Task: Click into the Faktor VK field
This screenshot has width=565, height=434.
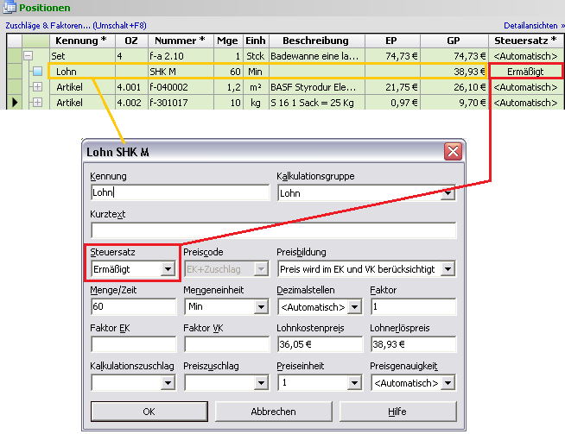Action: click(x=226, y=344)
